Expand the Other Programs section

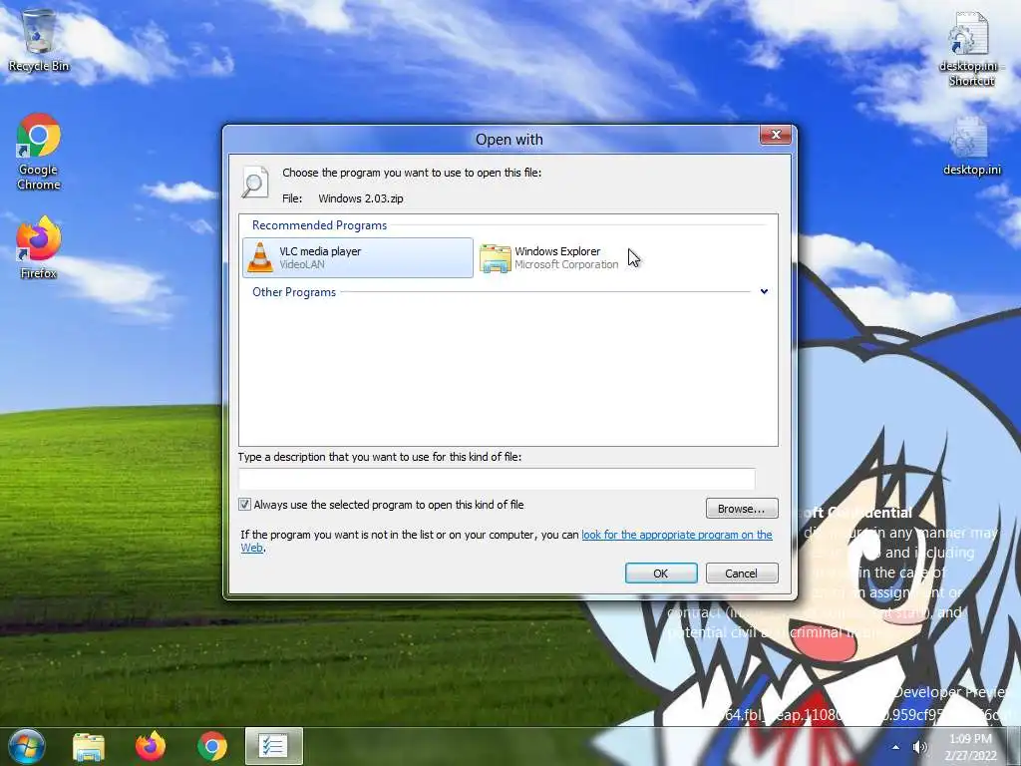[x=764, y=291]
